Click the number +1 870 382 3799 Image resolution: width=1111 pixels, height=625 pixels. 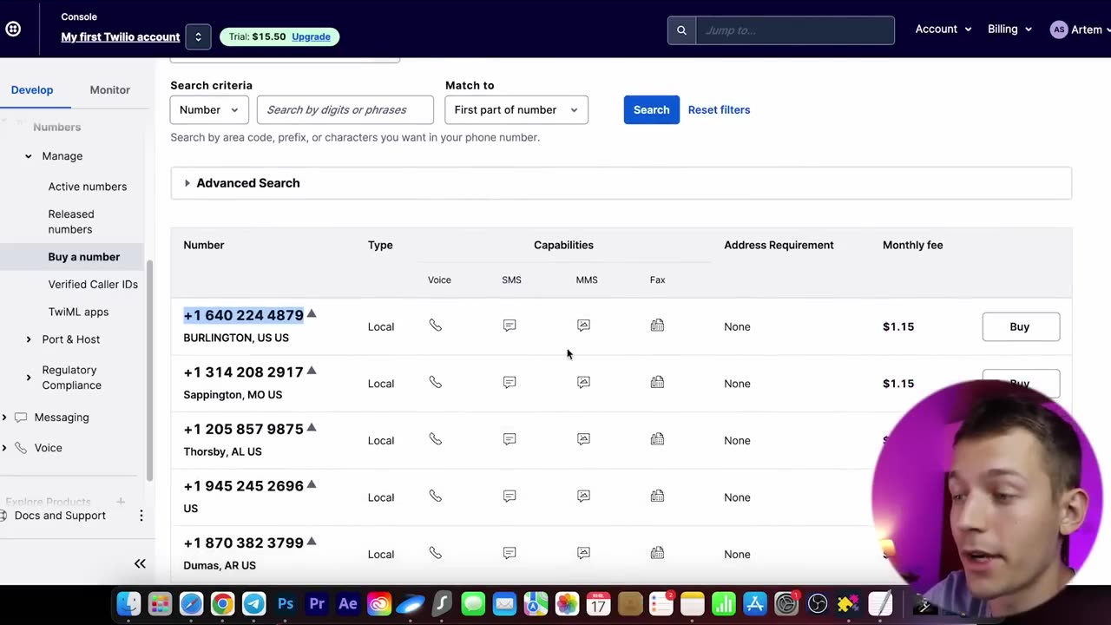(243, 543)
